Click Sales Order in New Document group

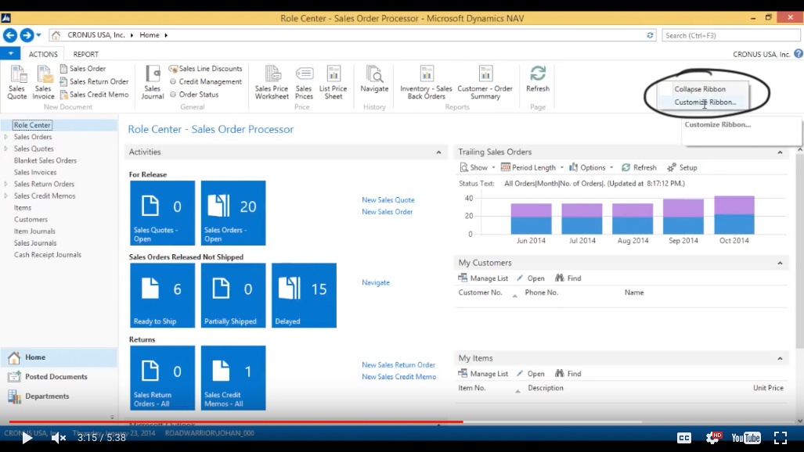pos(82,69)
